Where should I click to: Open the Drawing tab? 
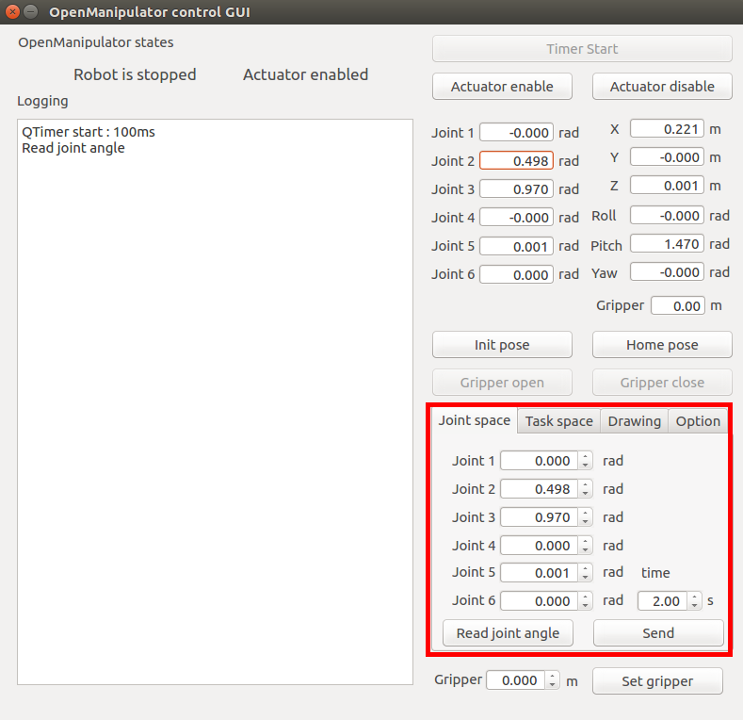coord(634,421)
